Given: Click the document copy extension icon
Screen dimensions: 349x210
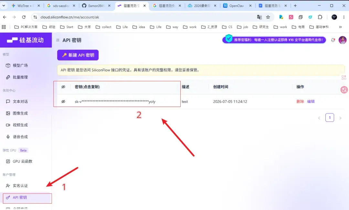Looking at the screenshot, I should (301, 17).
